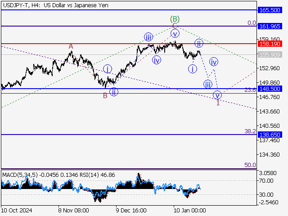Click the green (B) wave label
The height and width of the screenshot is (216, 288).
pos(175,19)
